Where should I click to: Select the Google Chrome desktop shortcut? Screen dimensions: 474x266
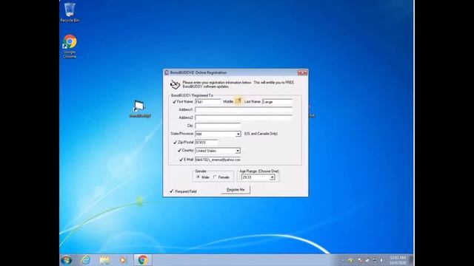tap(70, 46)
